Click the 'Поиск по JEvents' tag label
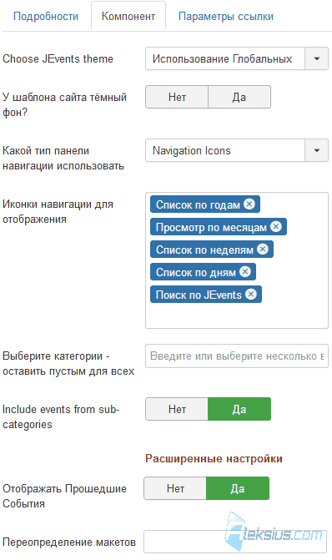 click(199, 295)
